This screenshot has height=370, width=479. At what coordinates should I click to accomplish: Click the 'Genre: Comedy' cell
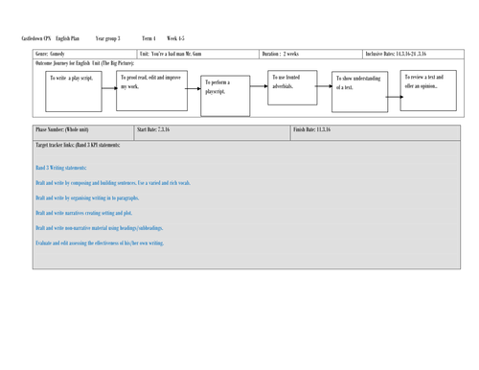coord(84,54)
